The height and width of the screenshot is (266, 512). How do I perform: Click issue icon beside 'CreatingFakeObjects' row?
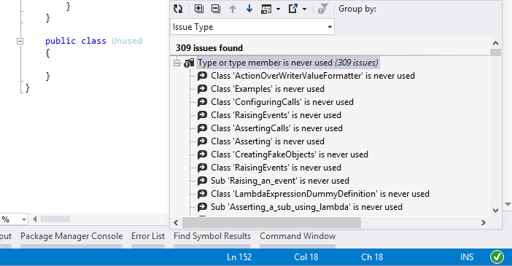tap(203, 154)
